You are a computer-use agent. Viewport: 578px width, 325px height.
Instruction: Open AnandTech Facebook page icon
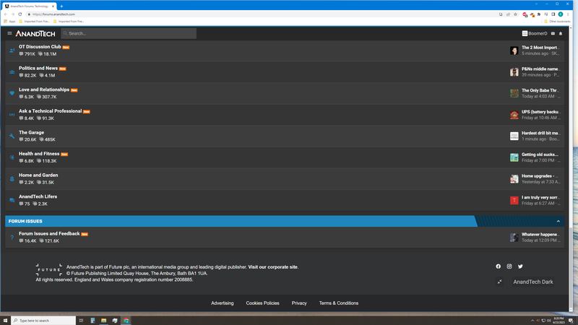(x=499, y=266)
